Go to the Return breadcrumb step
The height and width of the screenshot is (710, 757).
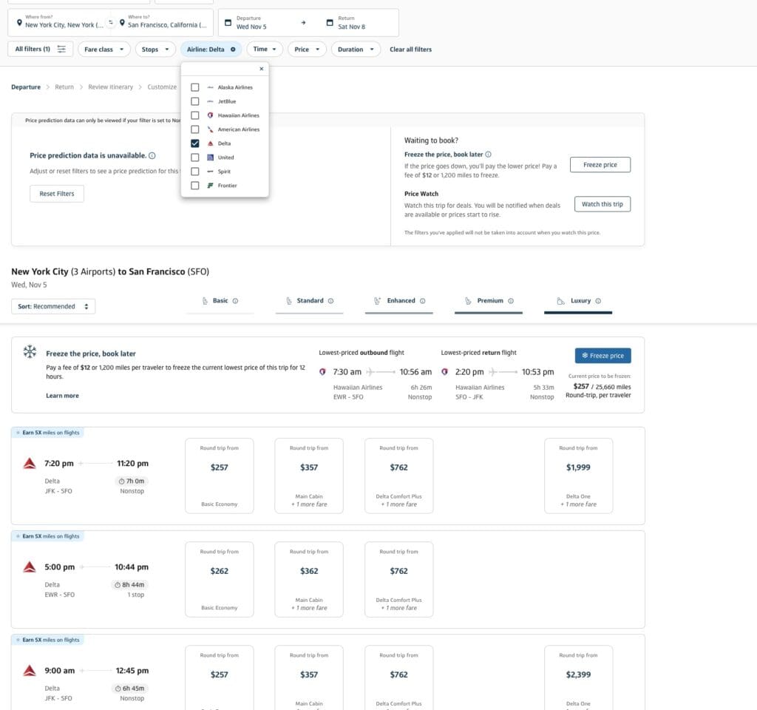pyautogui.click(x=64, y=87)
